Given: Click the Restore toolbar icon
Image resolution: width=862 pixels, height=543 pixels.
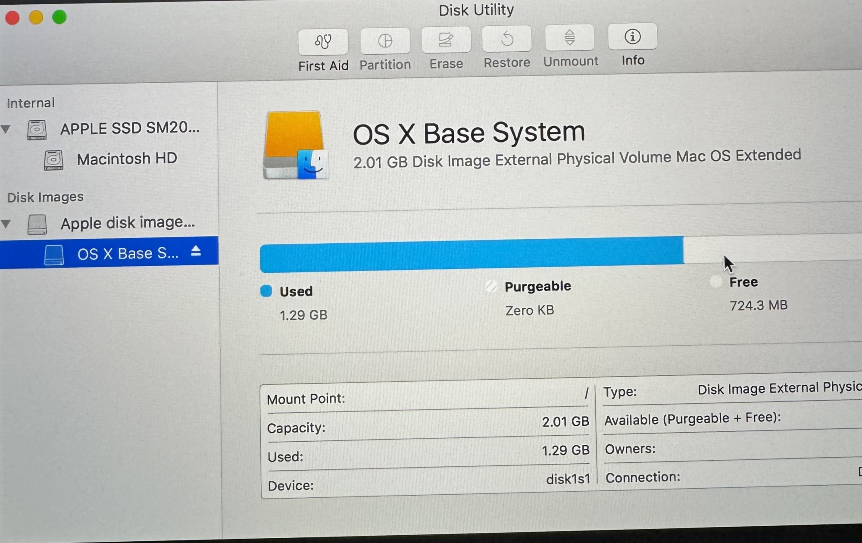Looking at the screenshot, I should (x=507, y=39).
